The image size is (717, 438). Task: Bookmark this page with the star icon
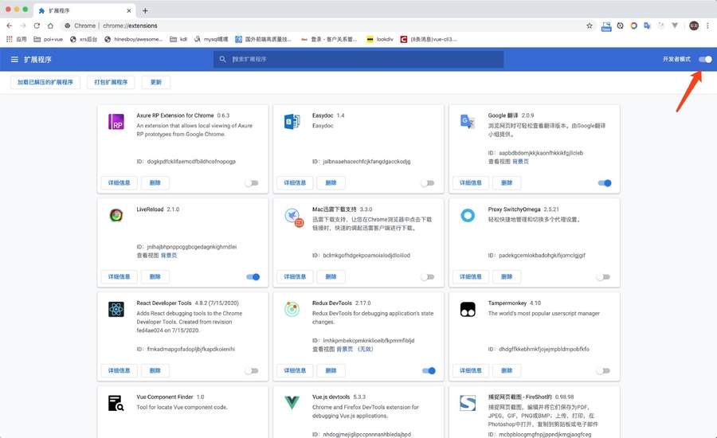tap(590, 25)
